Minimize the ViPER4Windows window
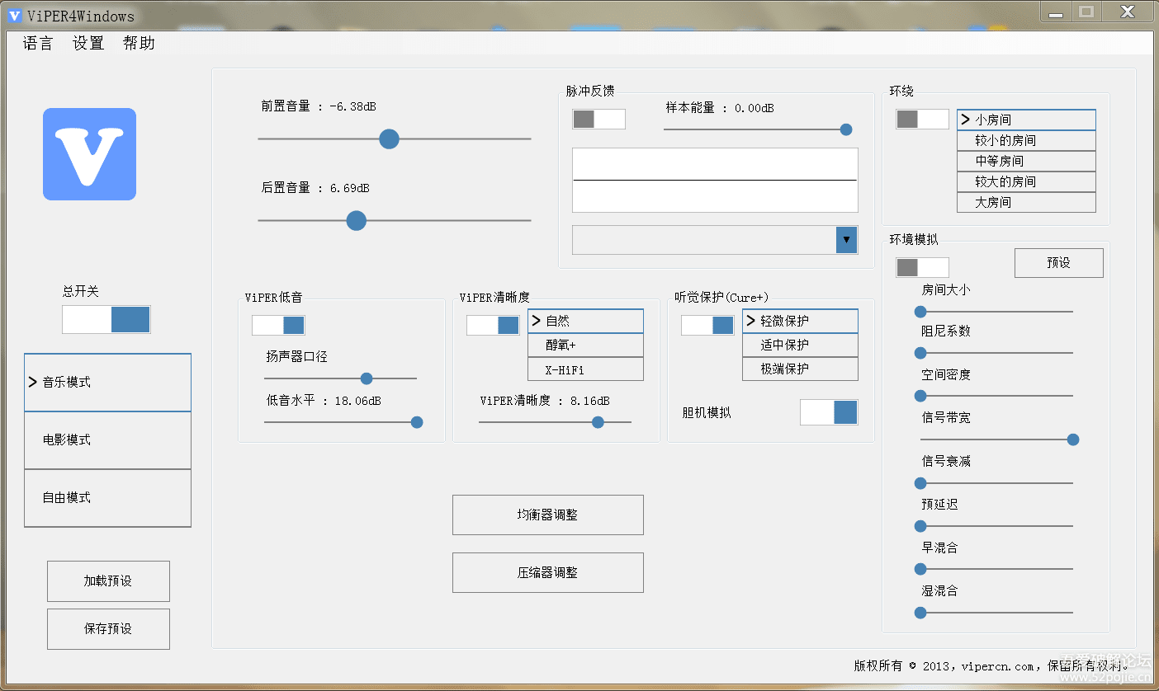The image size is (1159, 691). [1055, 12]
